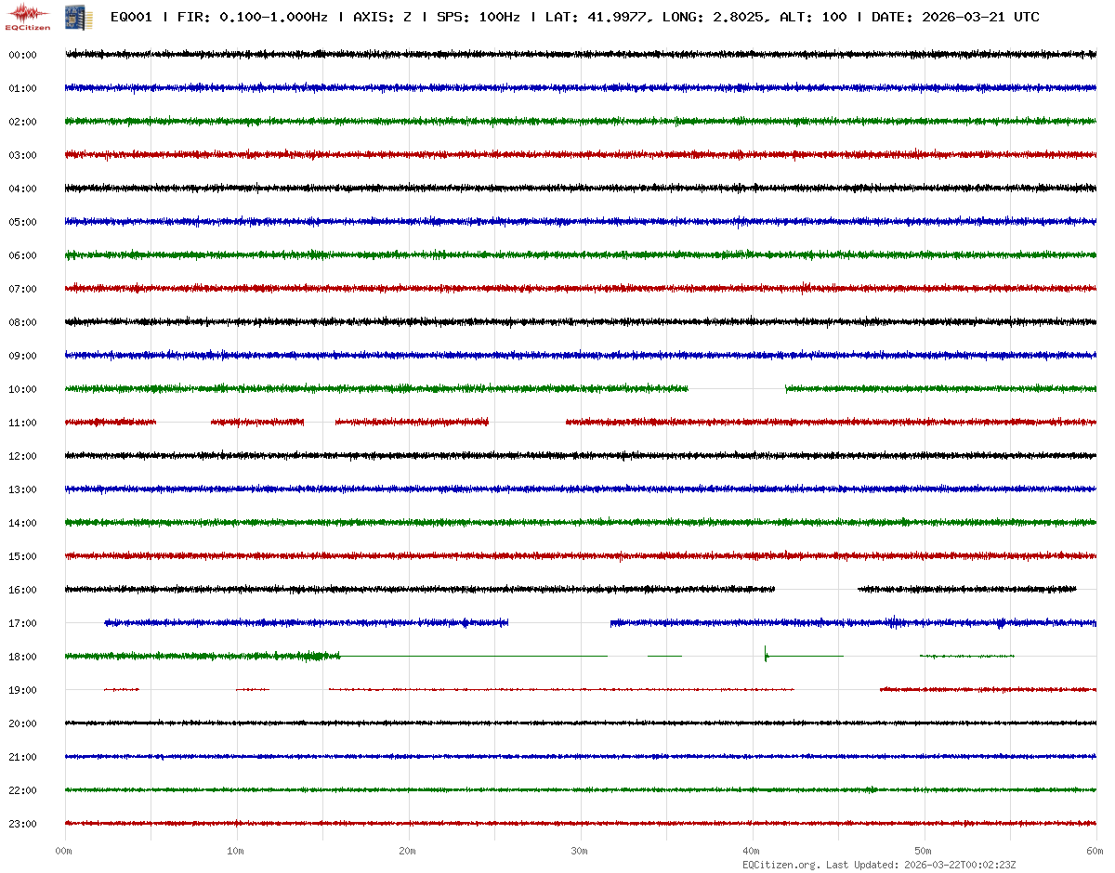Click the 23:00 hour row label
The width and height of the screenshot is (1115, 873).
click(x=22, y=824)
